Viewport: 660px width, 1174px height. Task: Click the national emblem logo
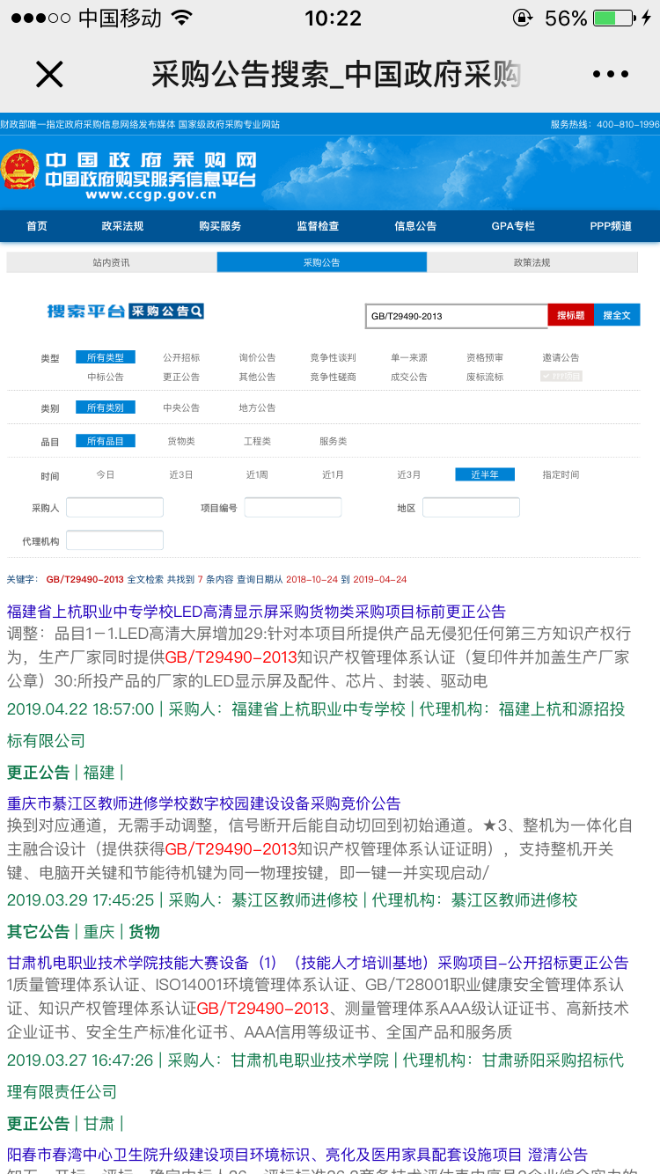[x=19, y=170]
